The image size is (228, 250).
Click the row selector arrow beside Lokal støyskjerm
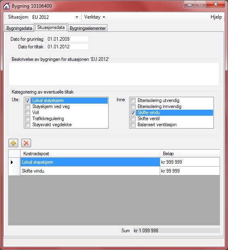point(12,162)
